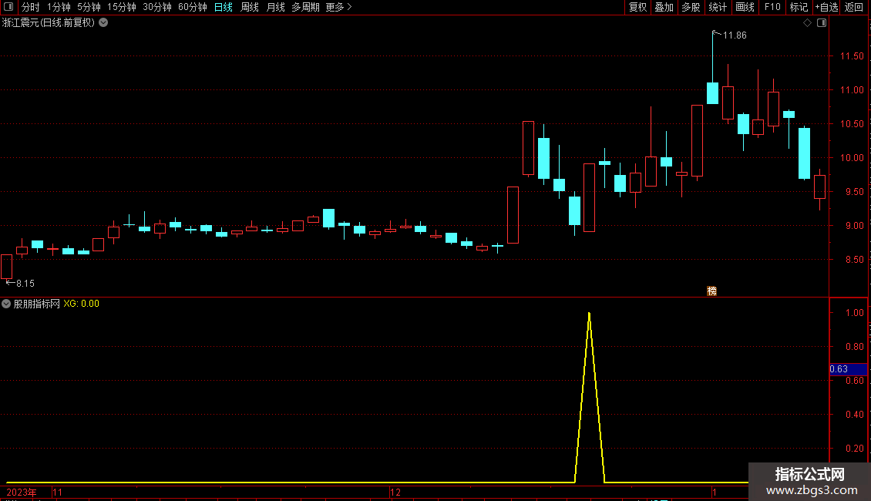This screenshot has width=871, height=501.
Task: Switch to 日线 daily chart
Action: (224, 7)
